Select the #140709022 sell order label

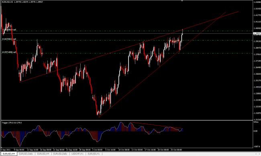pyautogui.click(x=9, y=39)
